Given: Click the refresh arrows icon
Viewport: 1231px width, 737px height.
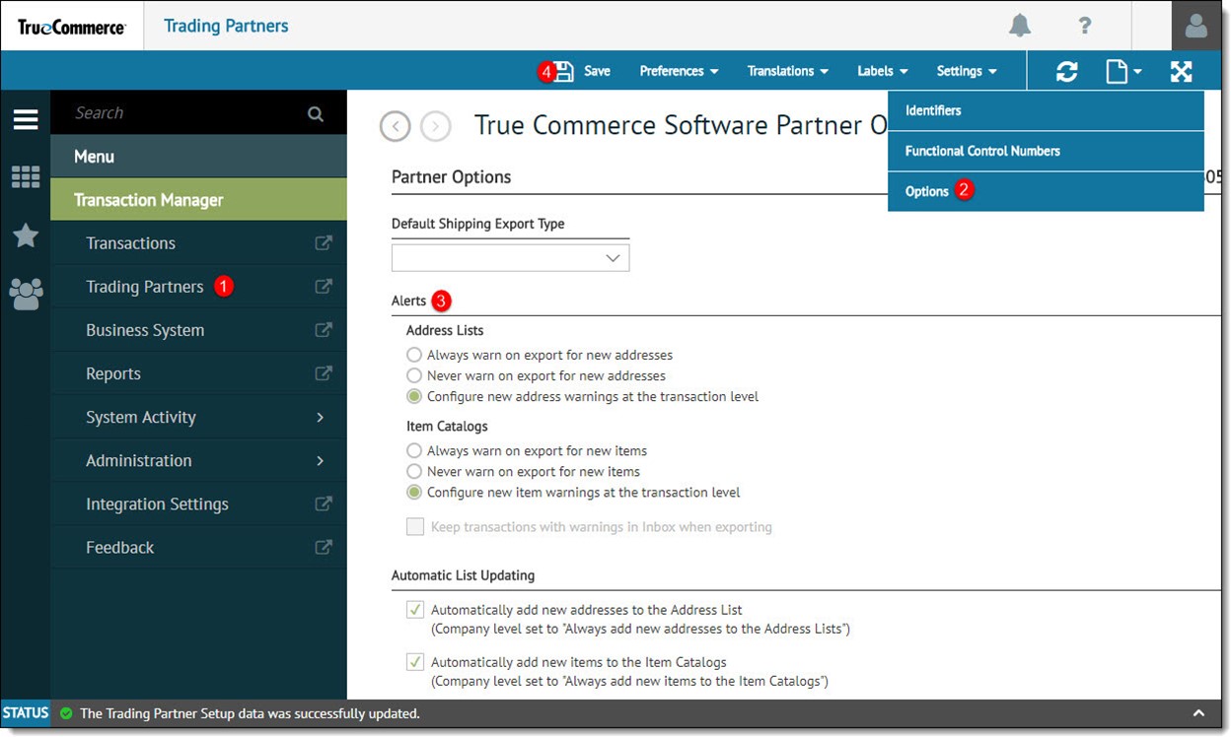Looking at the screenshot, I should point(1066,71).
